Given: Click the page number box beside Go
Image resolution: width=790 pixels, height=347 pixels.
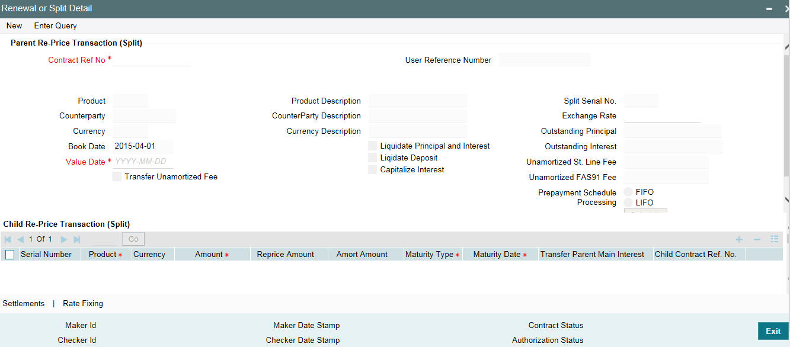Looking at the screenshot, I should point(105,239).
